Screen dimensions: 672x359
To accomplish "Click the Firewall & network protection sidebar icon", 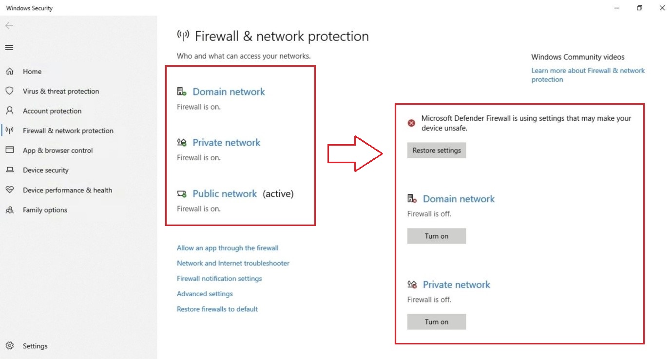I will tap(10, 131).
